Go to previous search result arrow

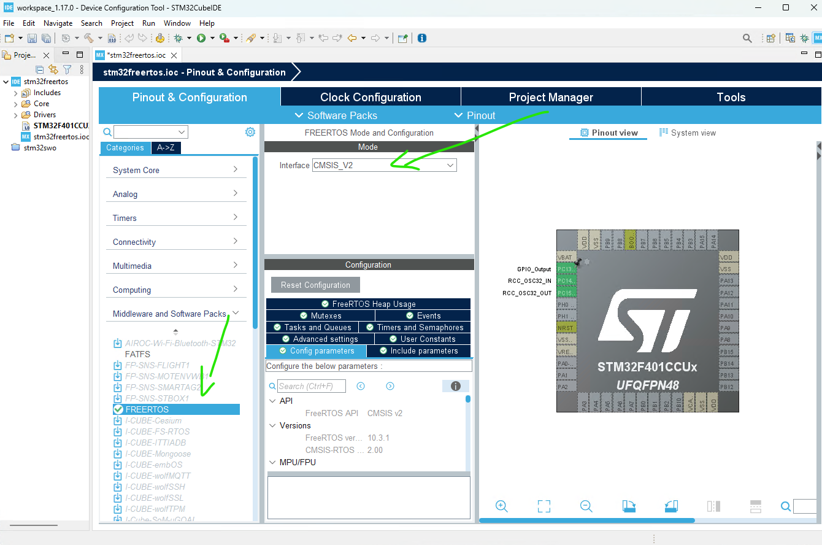361,386
